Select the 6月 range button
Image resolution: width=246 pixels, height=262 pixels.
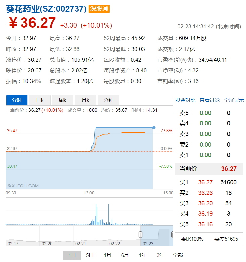125,255
